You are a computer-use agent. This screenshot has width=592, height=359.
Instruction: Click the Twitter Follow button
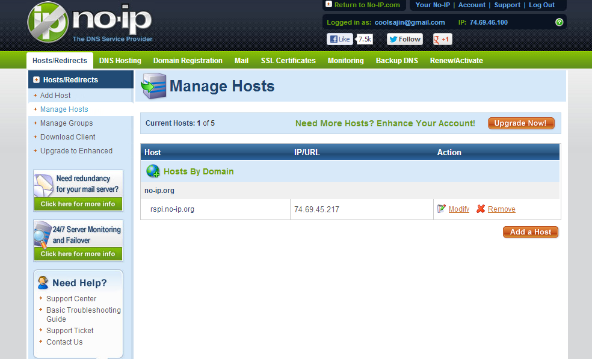(405, 39)
